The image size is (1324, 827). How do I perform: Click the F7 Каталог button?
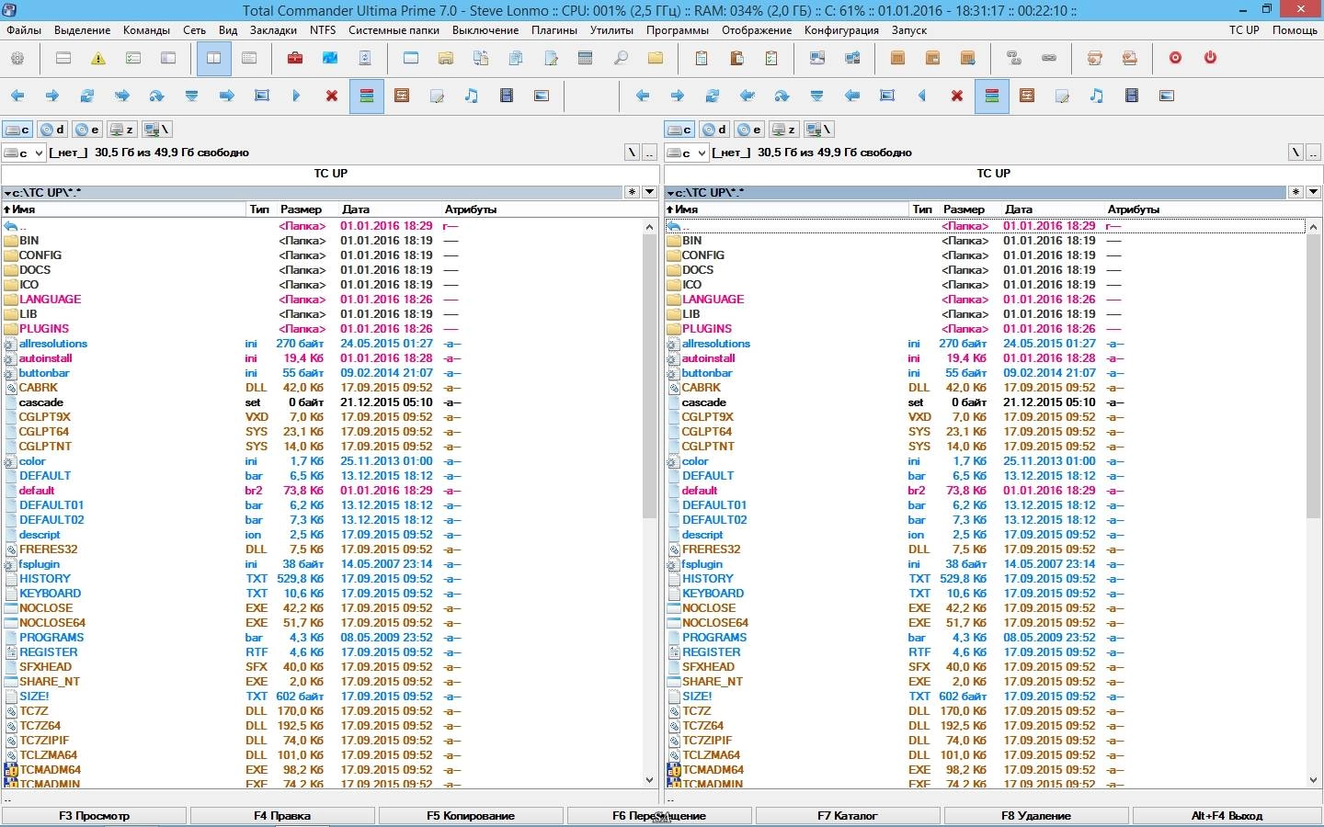pyautogui.click(x=848, y=816)
